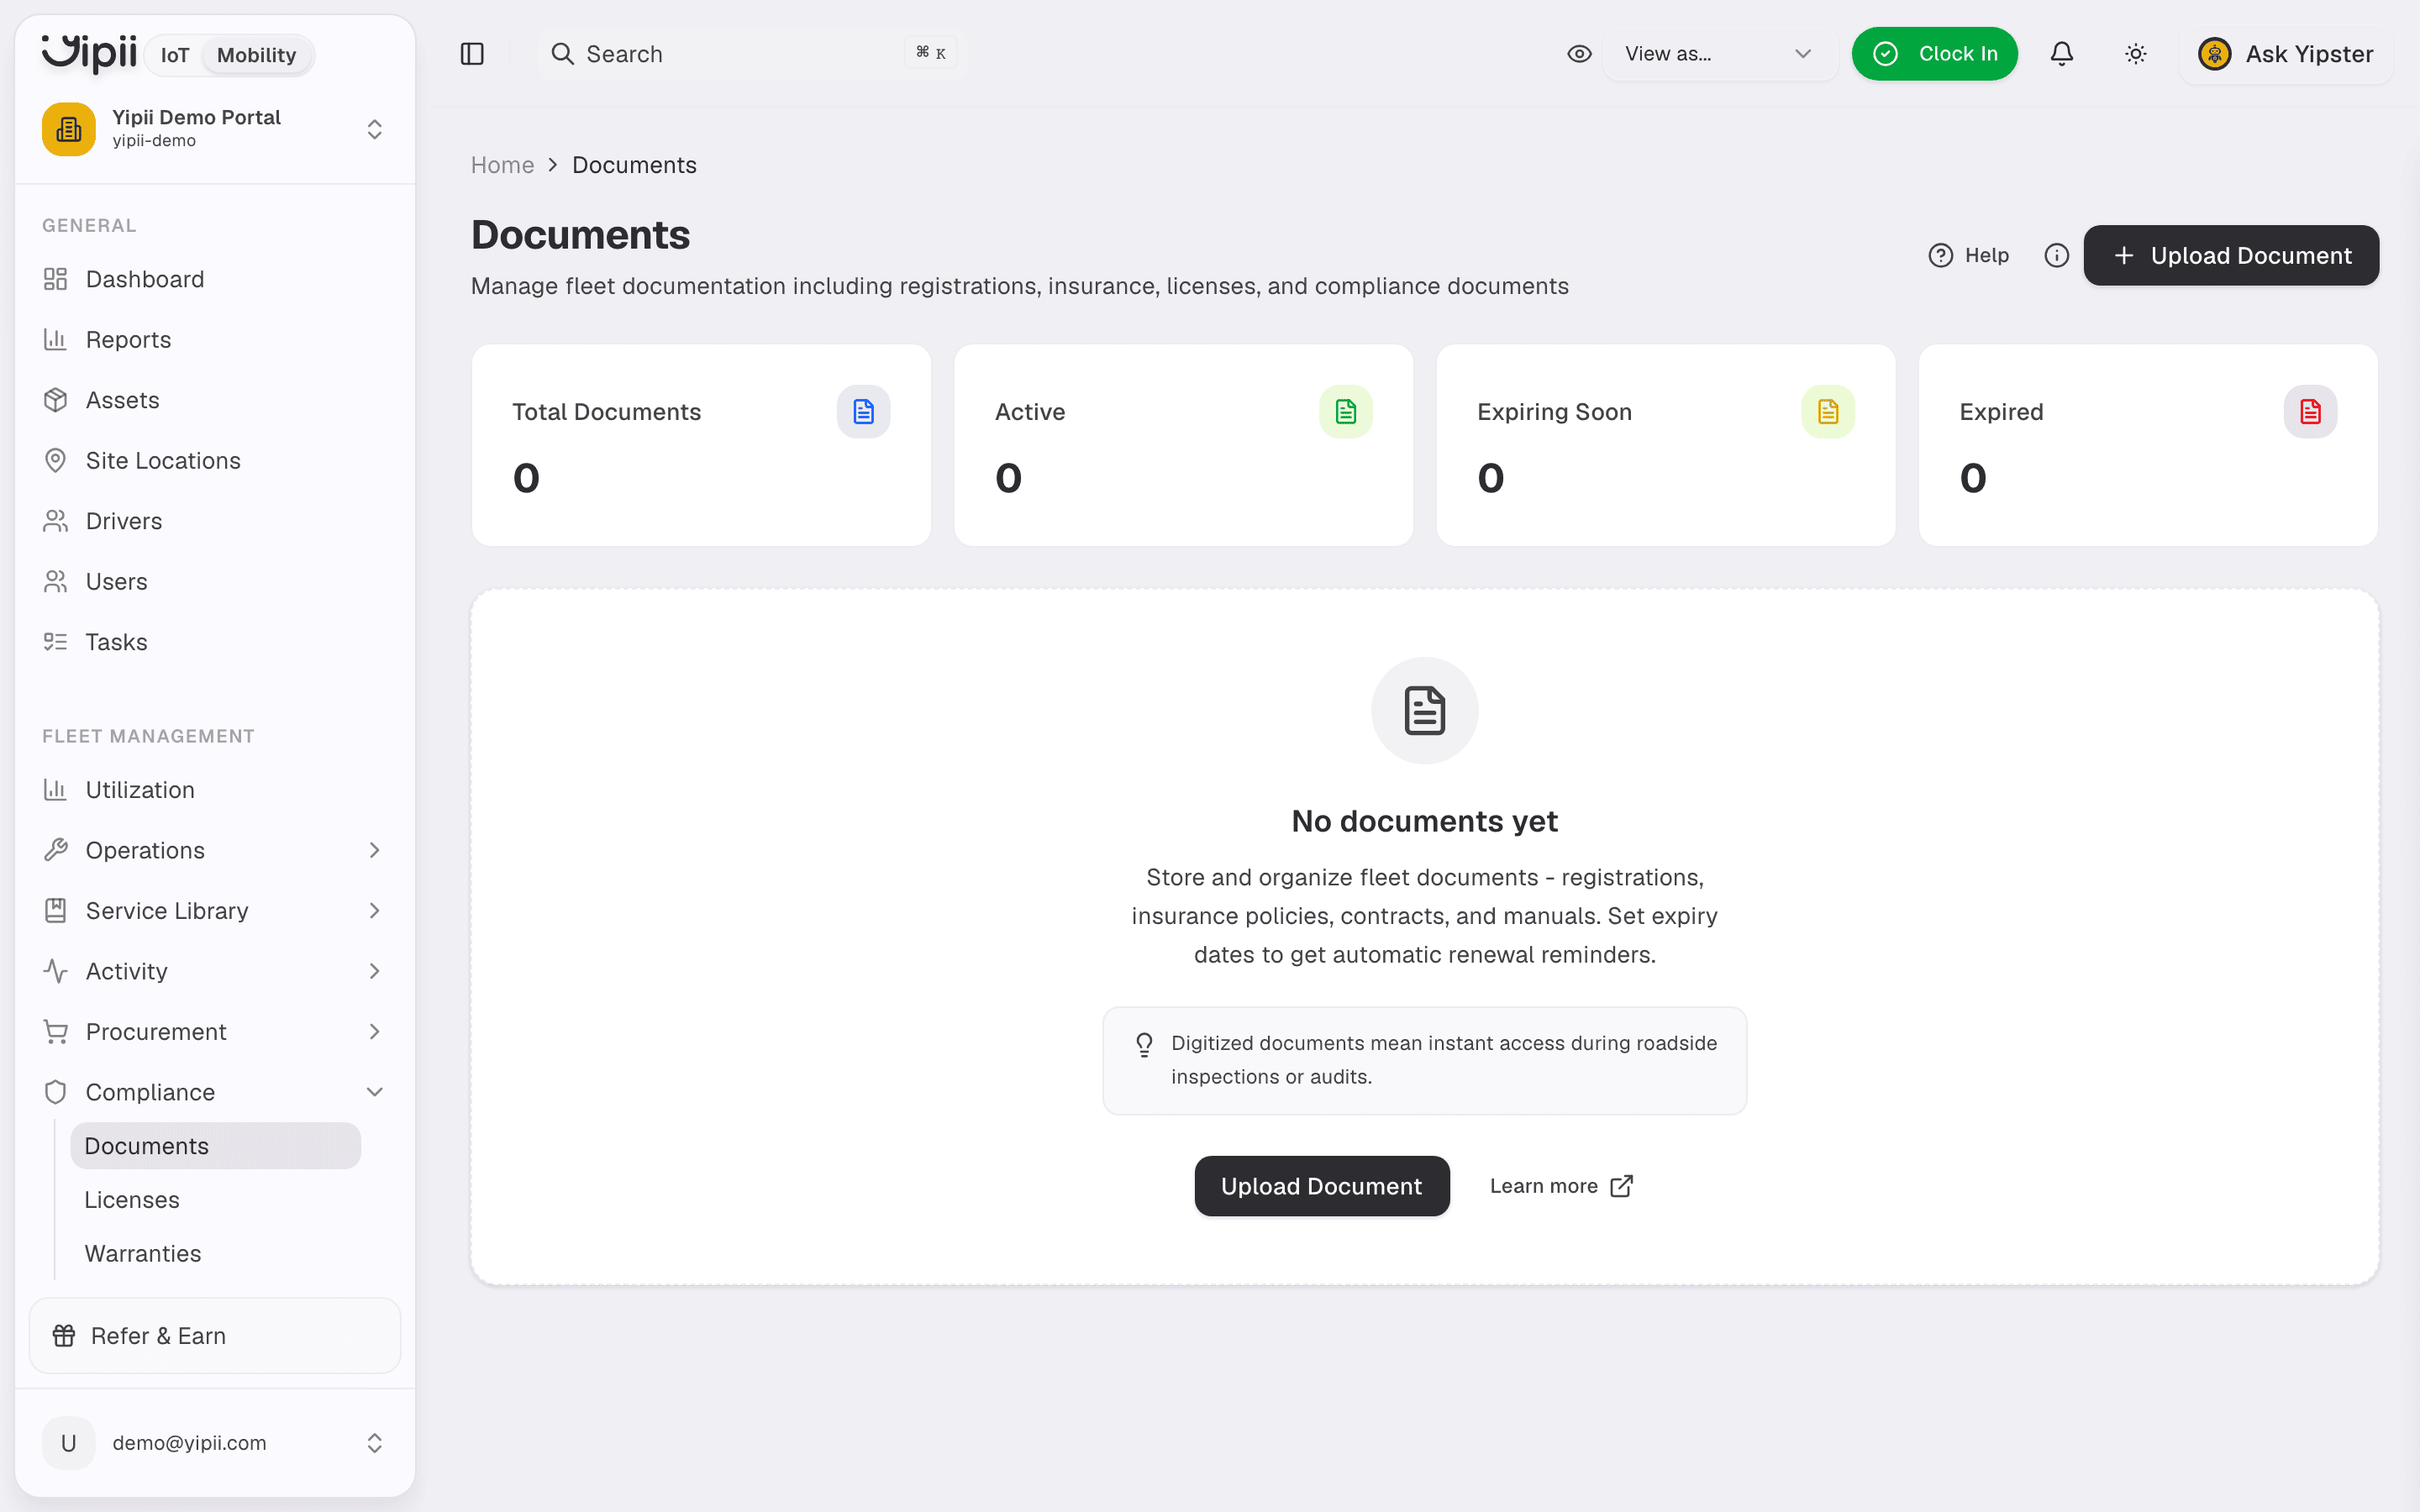Click the Ask Yipster avatar icon
The width and height of the screenshot is (2420, 1512).
point(2214,54)
